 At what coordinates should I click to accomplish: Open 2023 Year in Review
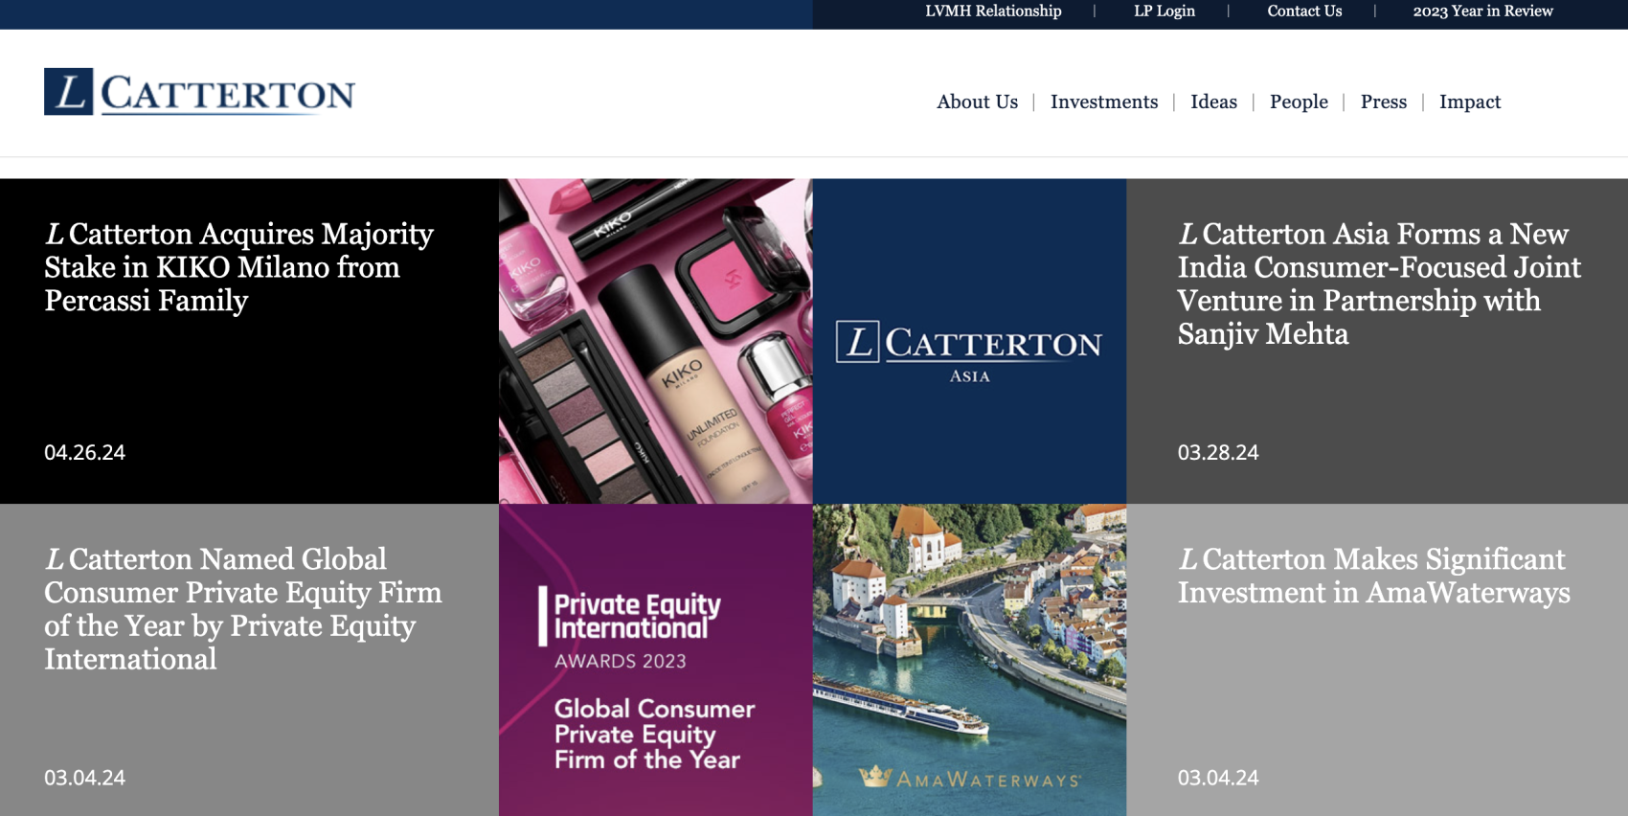(1482, 11)
